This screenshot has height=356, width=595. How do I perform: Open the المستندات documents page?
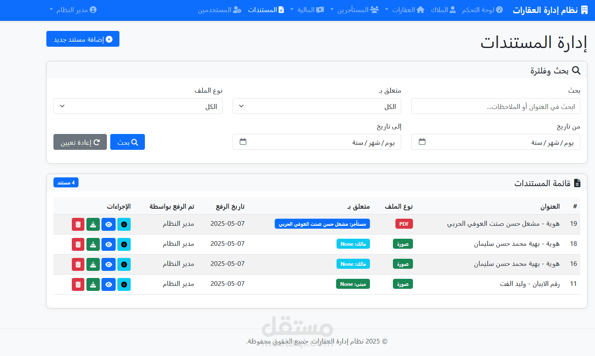click(266, 10)
